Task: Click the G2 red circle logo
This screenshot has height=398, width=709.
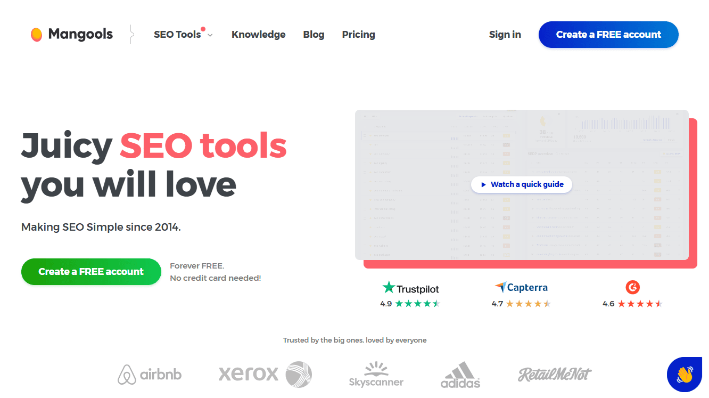Action: click(632, 288)
